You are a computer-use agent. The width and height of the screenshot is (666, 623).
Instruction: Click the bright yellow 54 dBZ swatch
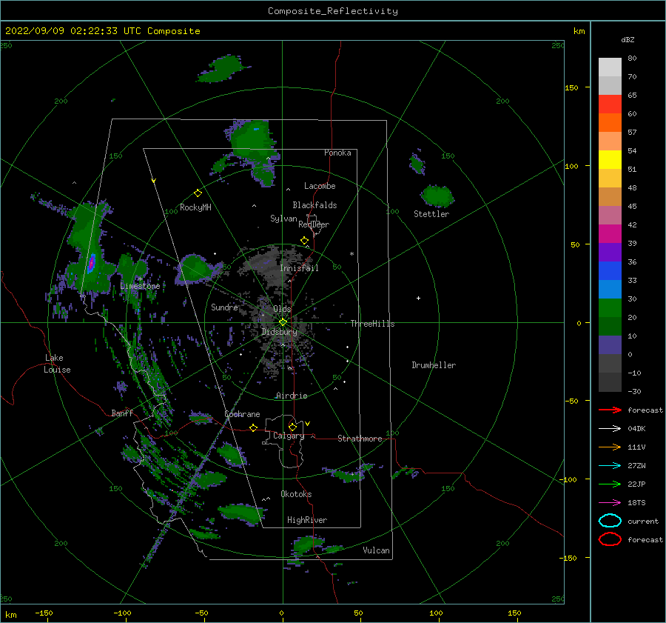610,159
